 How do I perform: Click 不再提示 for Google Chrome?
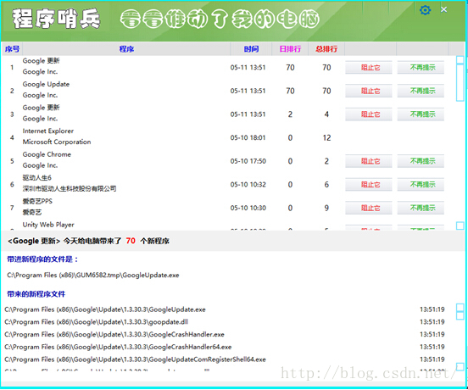[421, 161]
